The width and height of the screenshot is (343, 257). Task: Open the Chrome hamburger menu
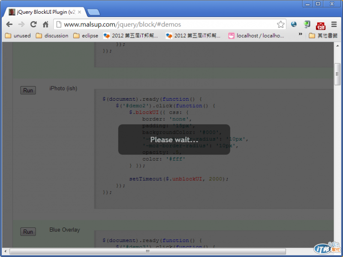[334, 24]
